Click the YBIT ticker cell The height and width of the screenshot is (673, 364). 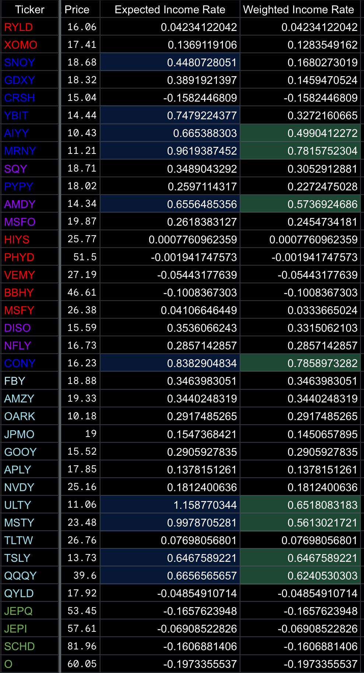(x=29, y=115)
